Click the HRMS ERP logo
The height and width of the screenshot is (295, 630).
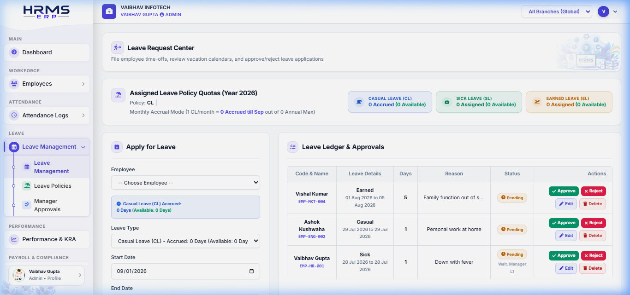coord(47,12)
